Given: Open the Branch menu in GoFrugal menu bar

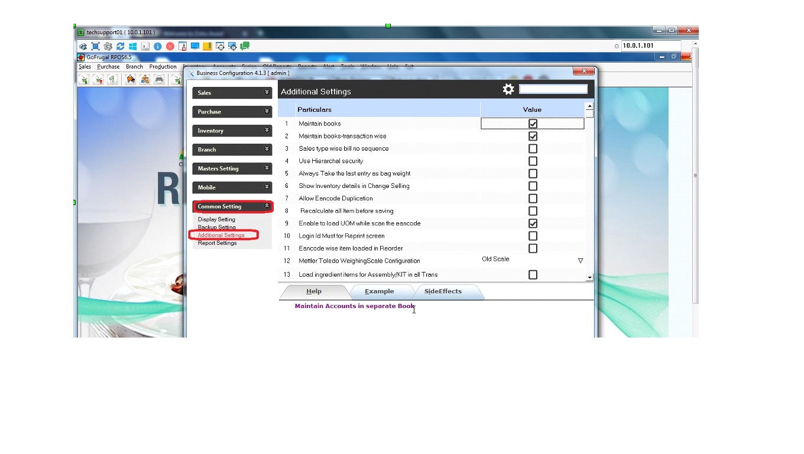Looking at the screenshot, I should pyautogui.click(x=134, y=67).
